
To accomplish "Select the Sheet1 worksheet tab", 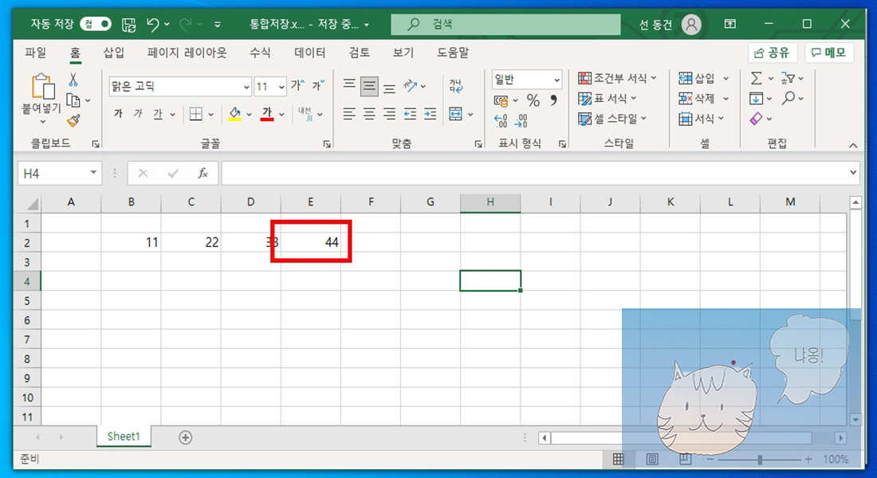I will coord(124,437).
